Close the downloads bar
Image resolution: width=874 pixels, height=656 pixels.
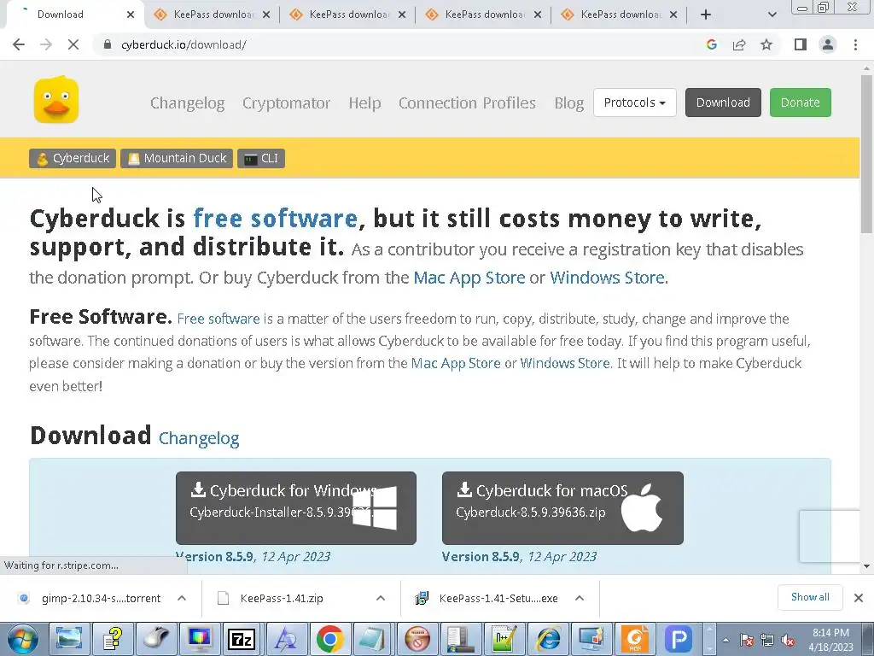click(859, 598)
